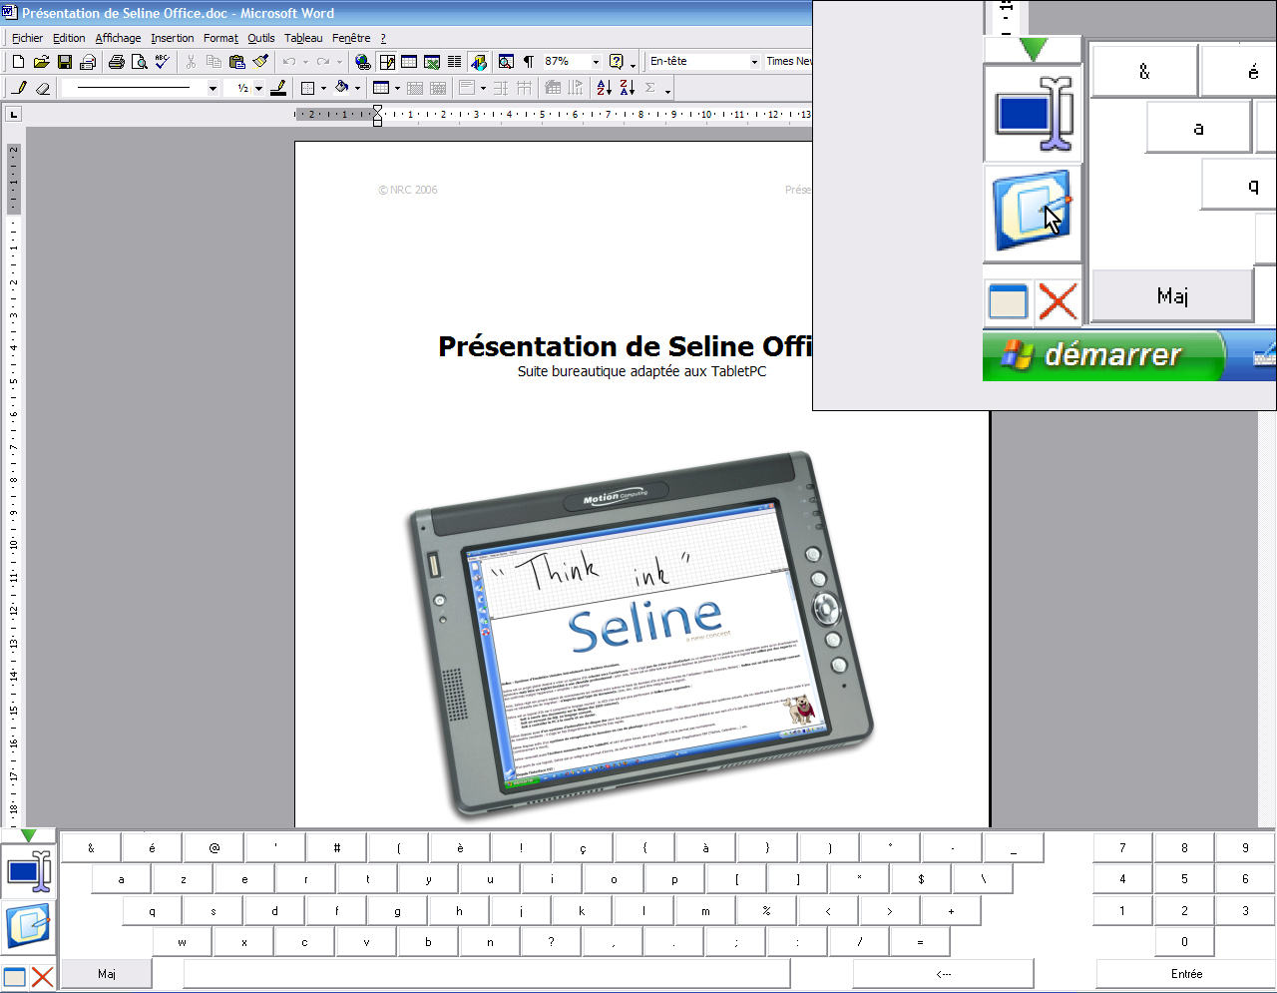This screenshot has height=993, width=1277.
Task: Save the document with floppy icon
Action: [65, 62]
